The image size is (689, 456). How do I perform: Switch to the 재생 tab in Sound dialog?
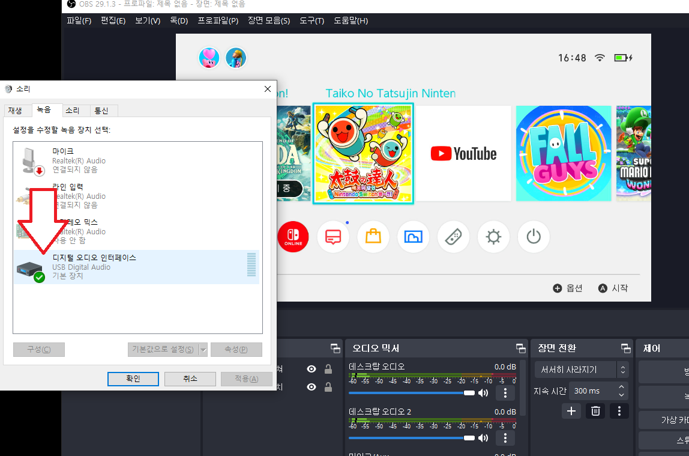pos(15,111)
